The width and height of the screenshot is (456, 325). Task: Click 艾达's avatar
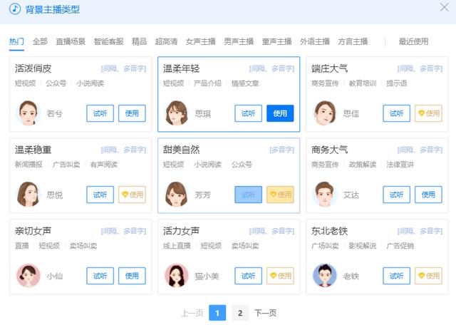coord(325,194)
